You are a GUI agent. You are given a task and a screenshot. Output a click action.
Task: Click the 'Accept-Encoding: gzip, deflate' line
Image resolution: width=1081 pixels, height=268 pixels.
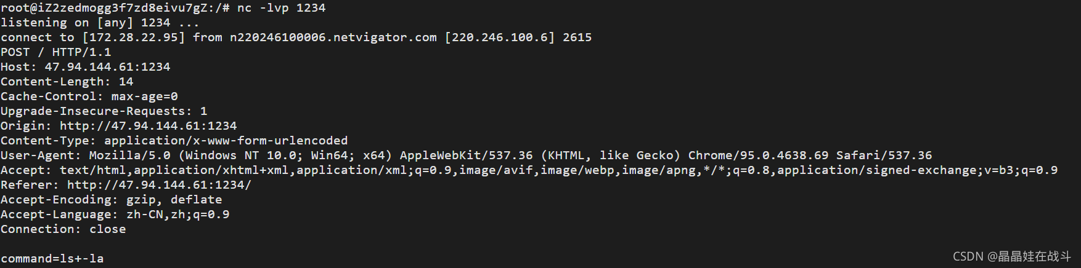pyautogui.click(x=112, y=200)
